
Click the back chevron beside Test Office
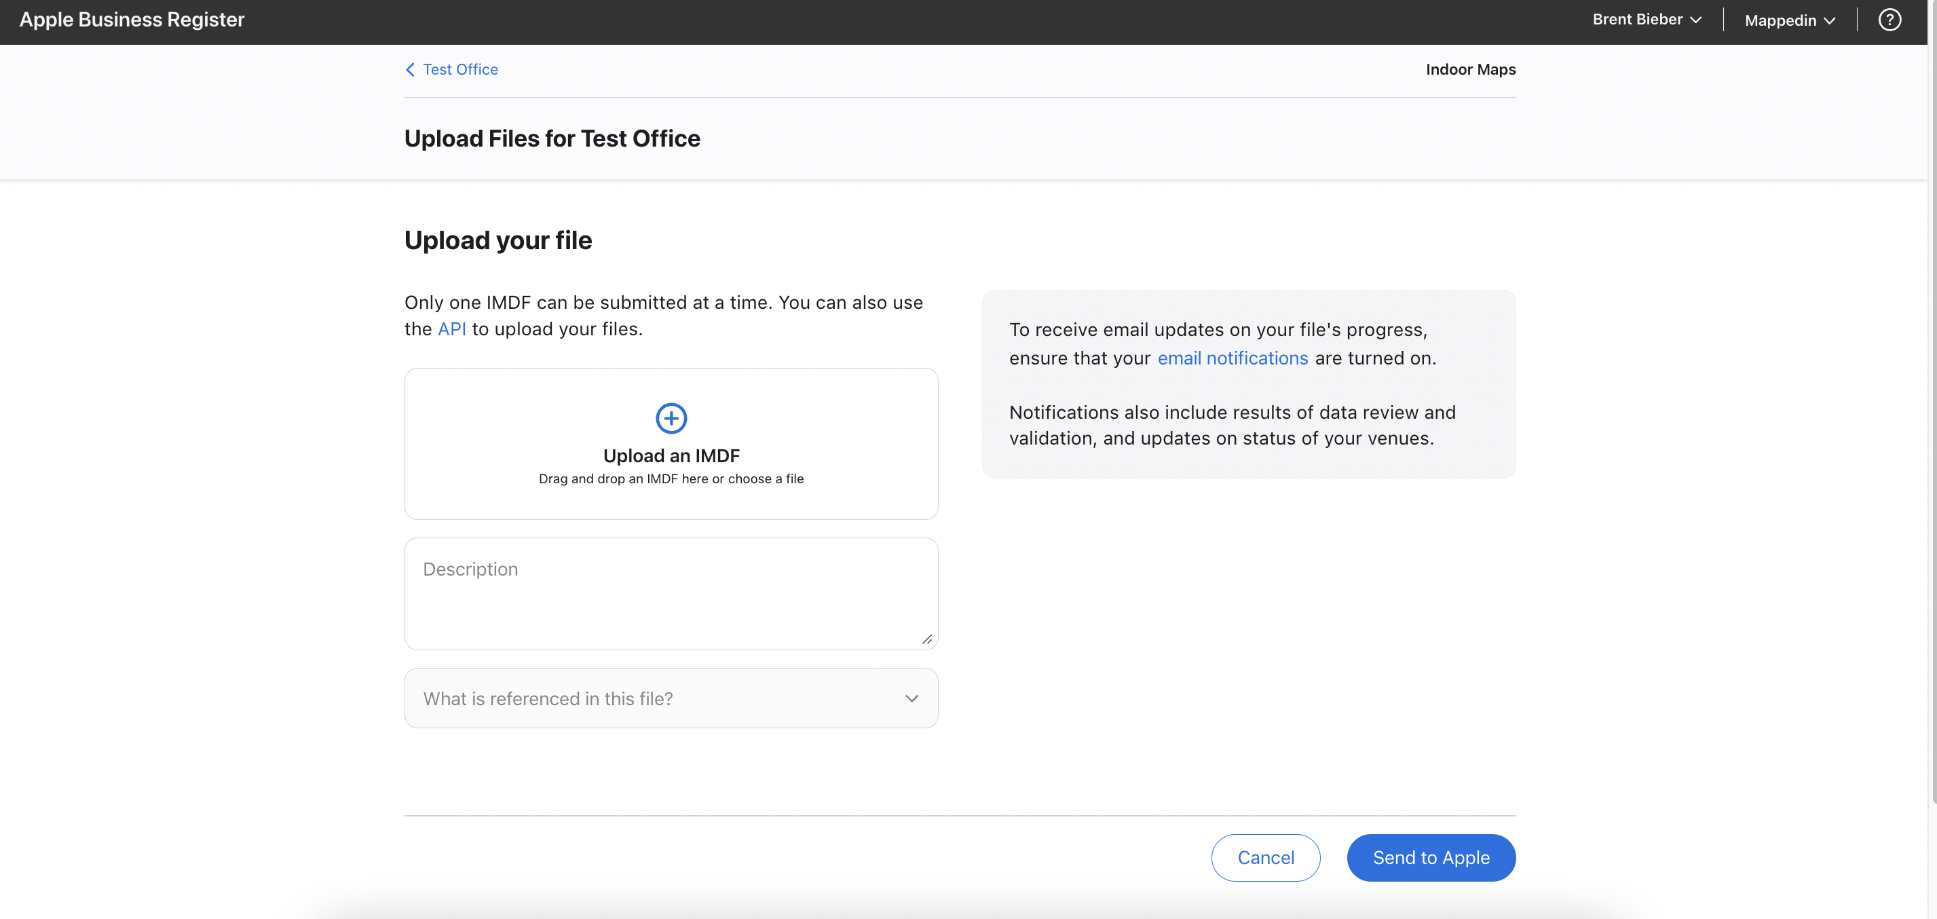[410, 69]
